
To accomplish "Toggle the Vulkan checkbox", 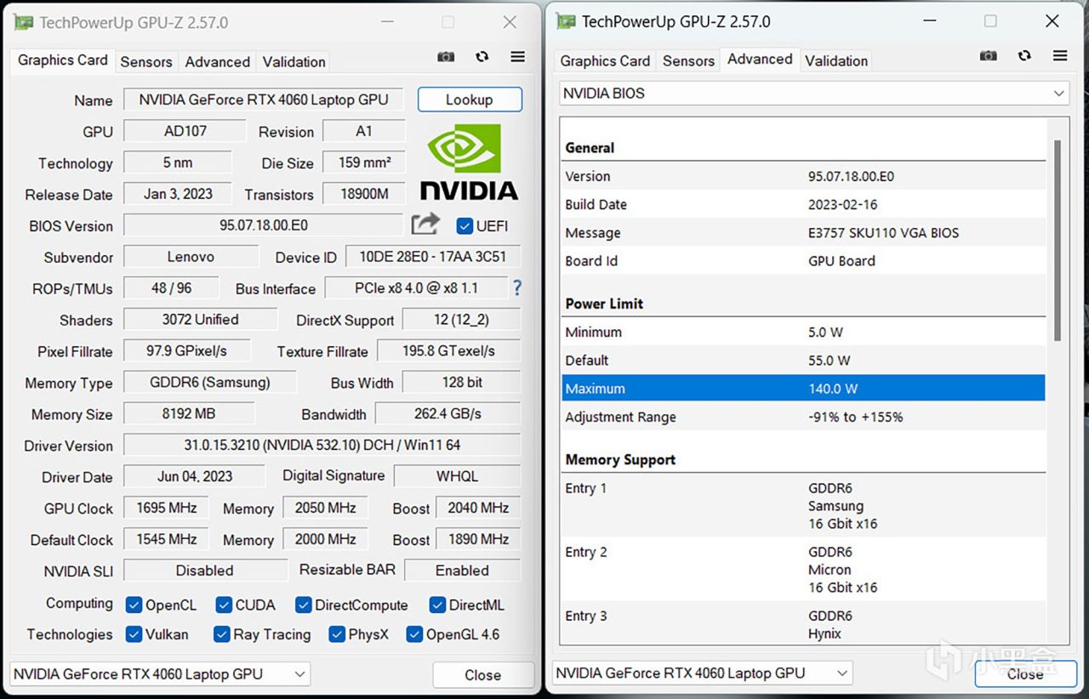I will (x=134, y=634).
